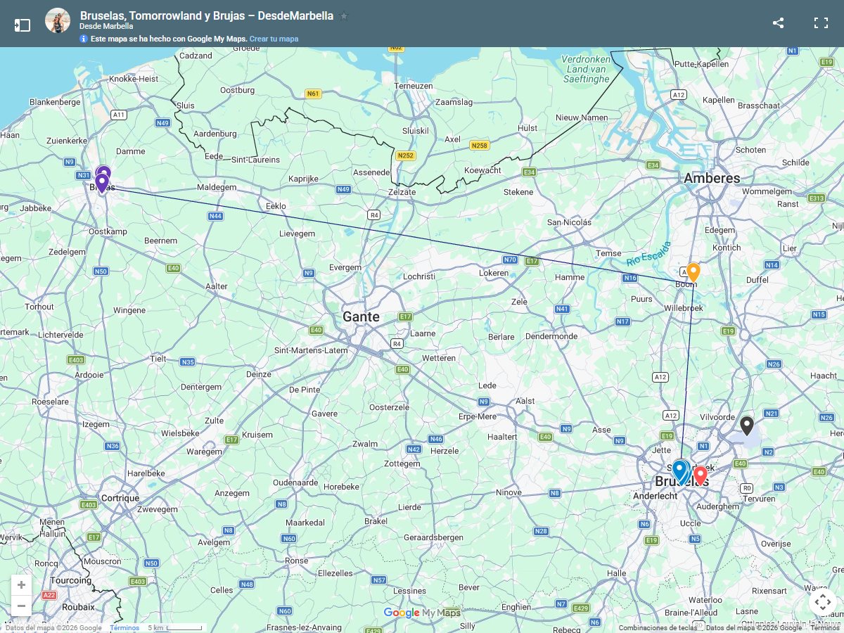Click the 'Knokke-Heist' town label
Image resolution: width=844 pixels, height=633 pixels.
(x=134, y=79)
